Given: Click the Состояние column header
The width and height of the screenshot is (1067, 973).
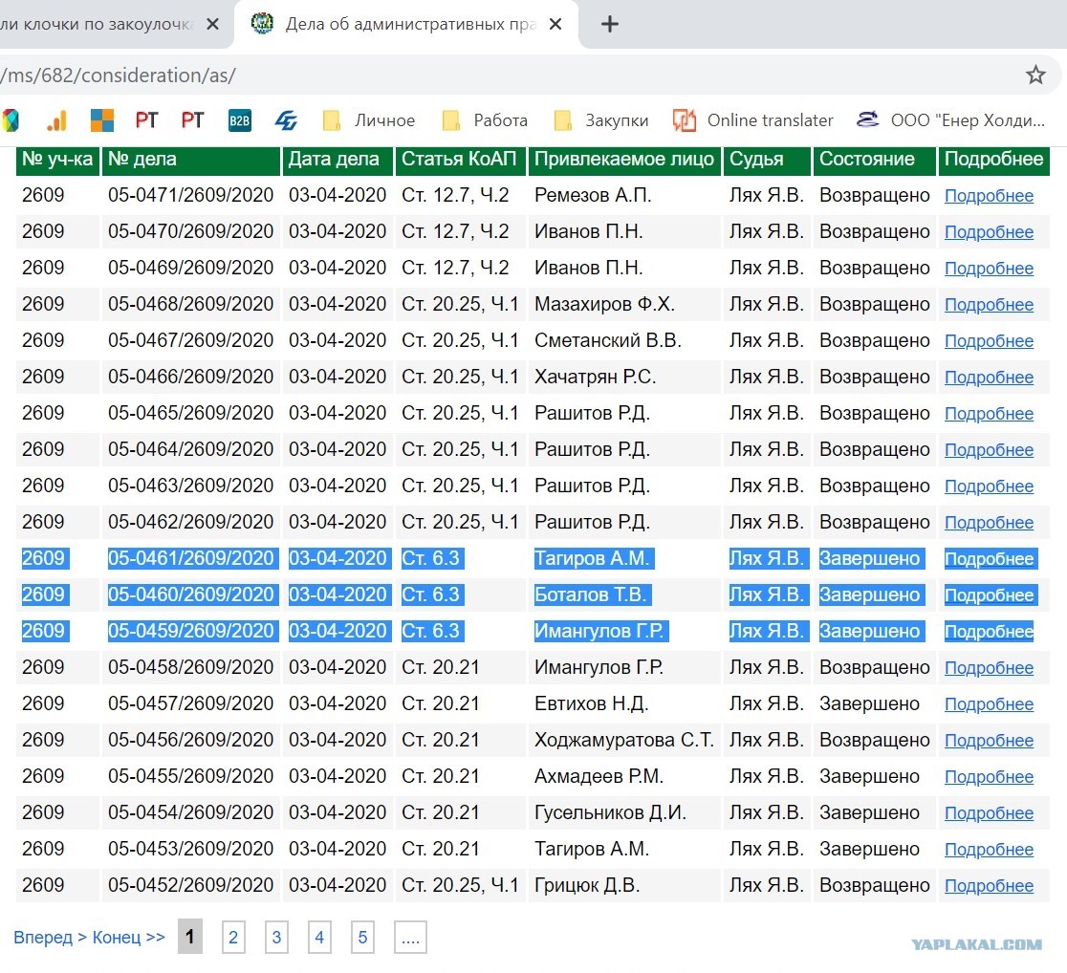Looking at the screenshot, I should point(875,160).
